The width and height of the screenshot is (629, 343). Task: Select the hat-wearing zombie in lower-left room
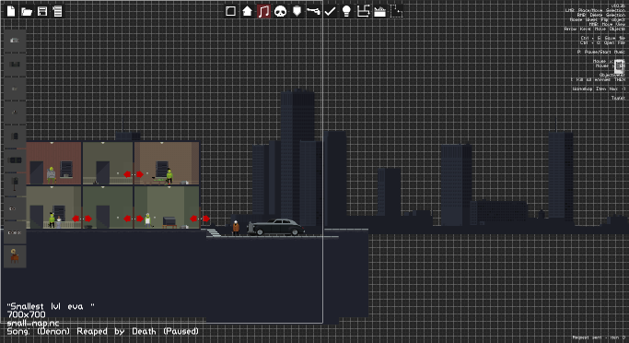52,219
